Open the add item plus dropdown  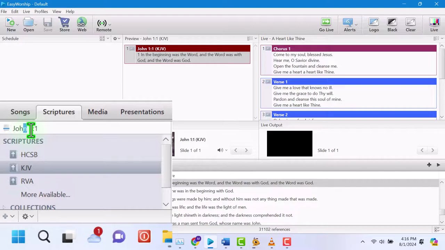point(8,216)
